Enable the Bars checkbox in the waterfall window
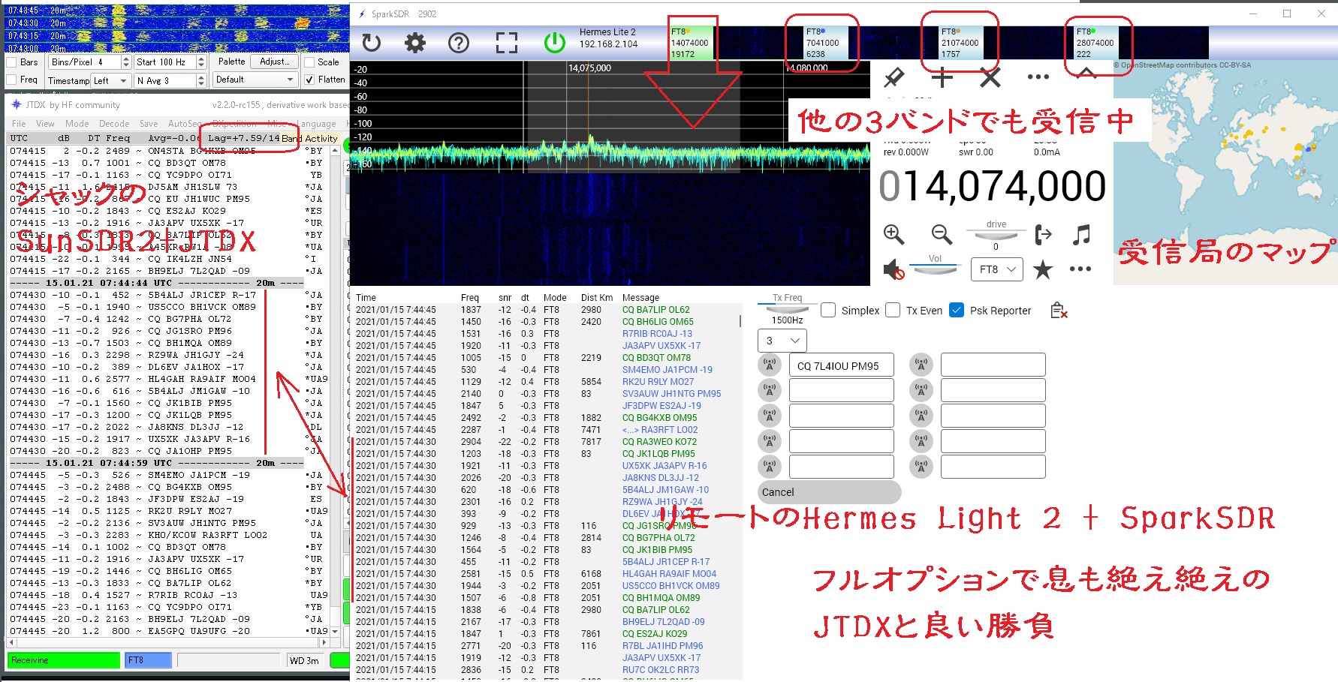Screen dimensions: 1338x682 11,62
